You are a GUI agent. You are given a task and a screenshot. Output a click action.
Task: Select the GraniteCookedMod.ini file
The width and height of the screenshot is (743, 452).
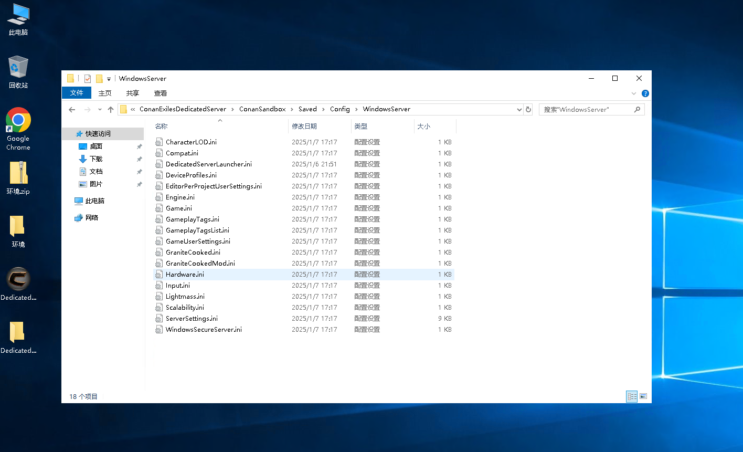point(200,264)
